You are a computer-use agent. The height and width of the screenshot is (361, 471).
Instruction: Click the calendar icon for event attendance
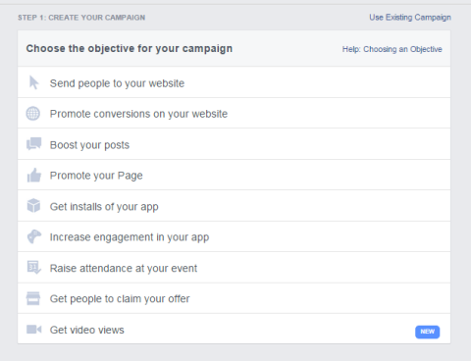pyautogui.click(x=34, y=267)
